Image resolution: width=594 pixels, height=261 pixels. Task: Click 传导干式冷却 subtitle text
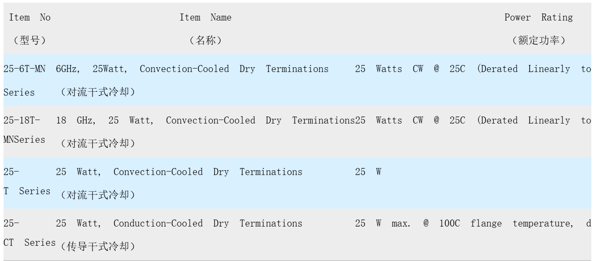(x=98, y=247)
